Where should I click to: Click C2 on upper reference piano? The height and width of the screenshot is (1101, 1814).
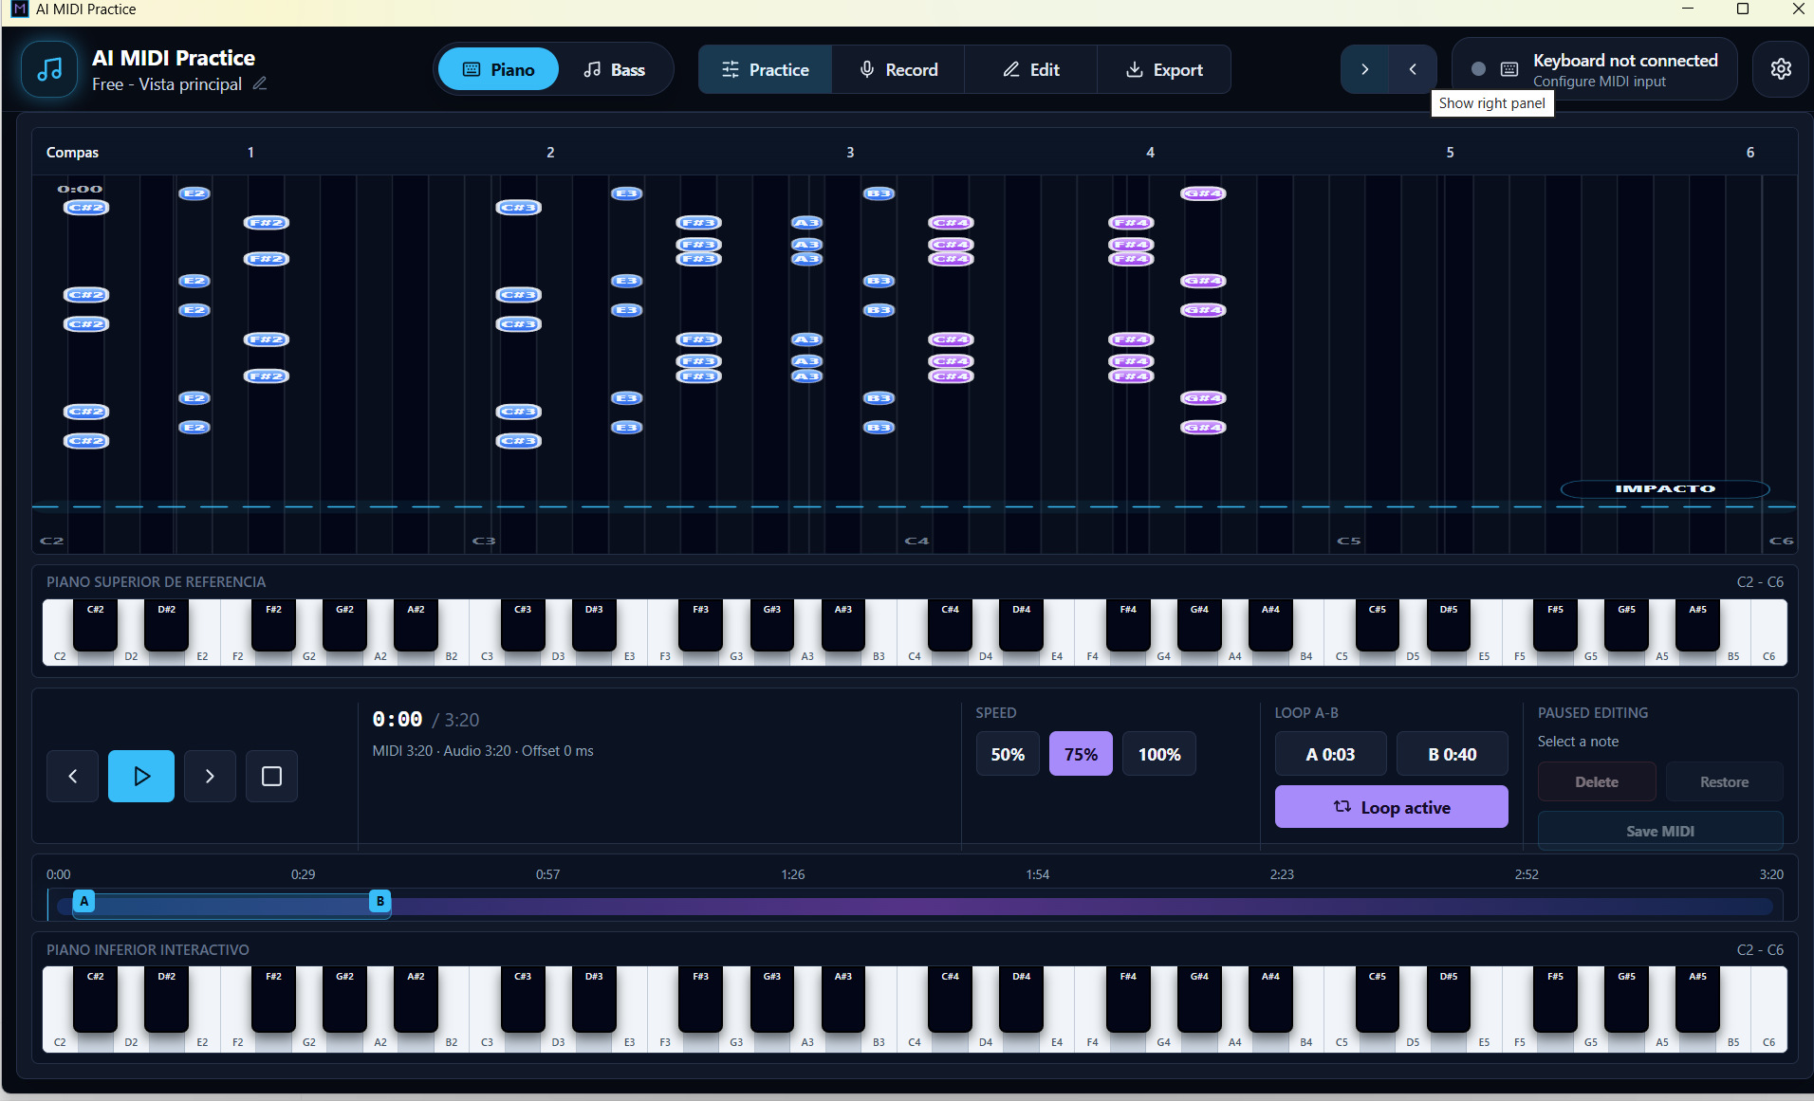coord(60,654)
